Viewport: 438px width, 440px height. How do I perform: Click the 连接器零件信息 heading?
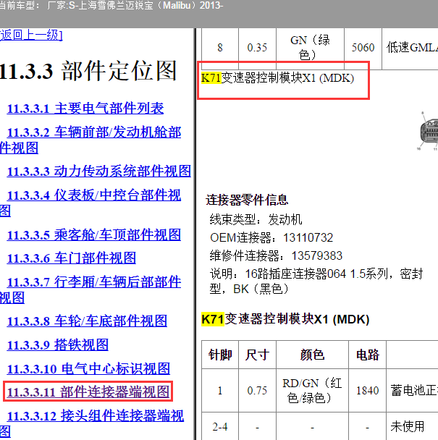click(x=247, y=200)
